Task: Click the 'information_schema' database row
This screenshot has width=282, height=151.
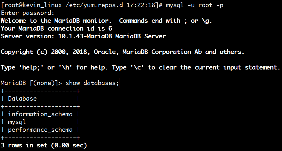Action: [40, 114]
